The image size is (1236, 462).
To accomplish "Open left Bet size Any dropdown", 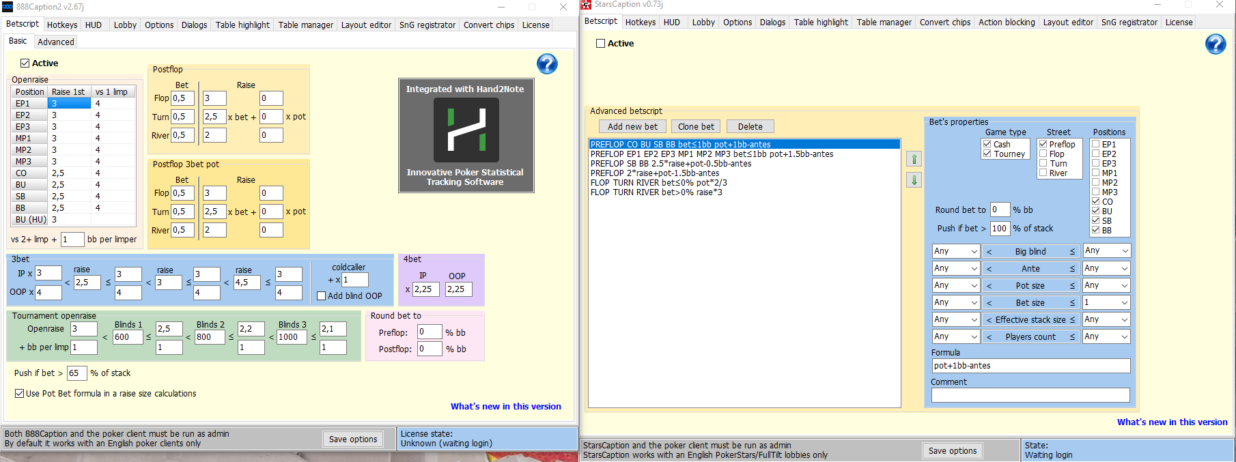I will [956, 302].
